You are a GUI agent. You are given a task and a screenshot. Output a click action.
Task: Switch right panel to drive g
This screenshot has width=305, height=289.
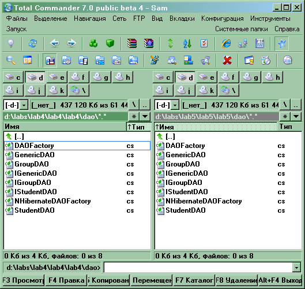[x=251, y=77]
